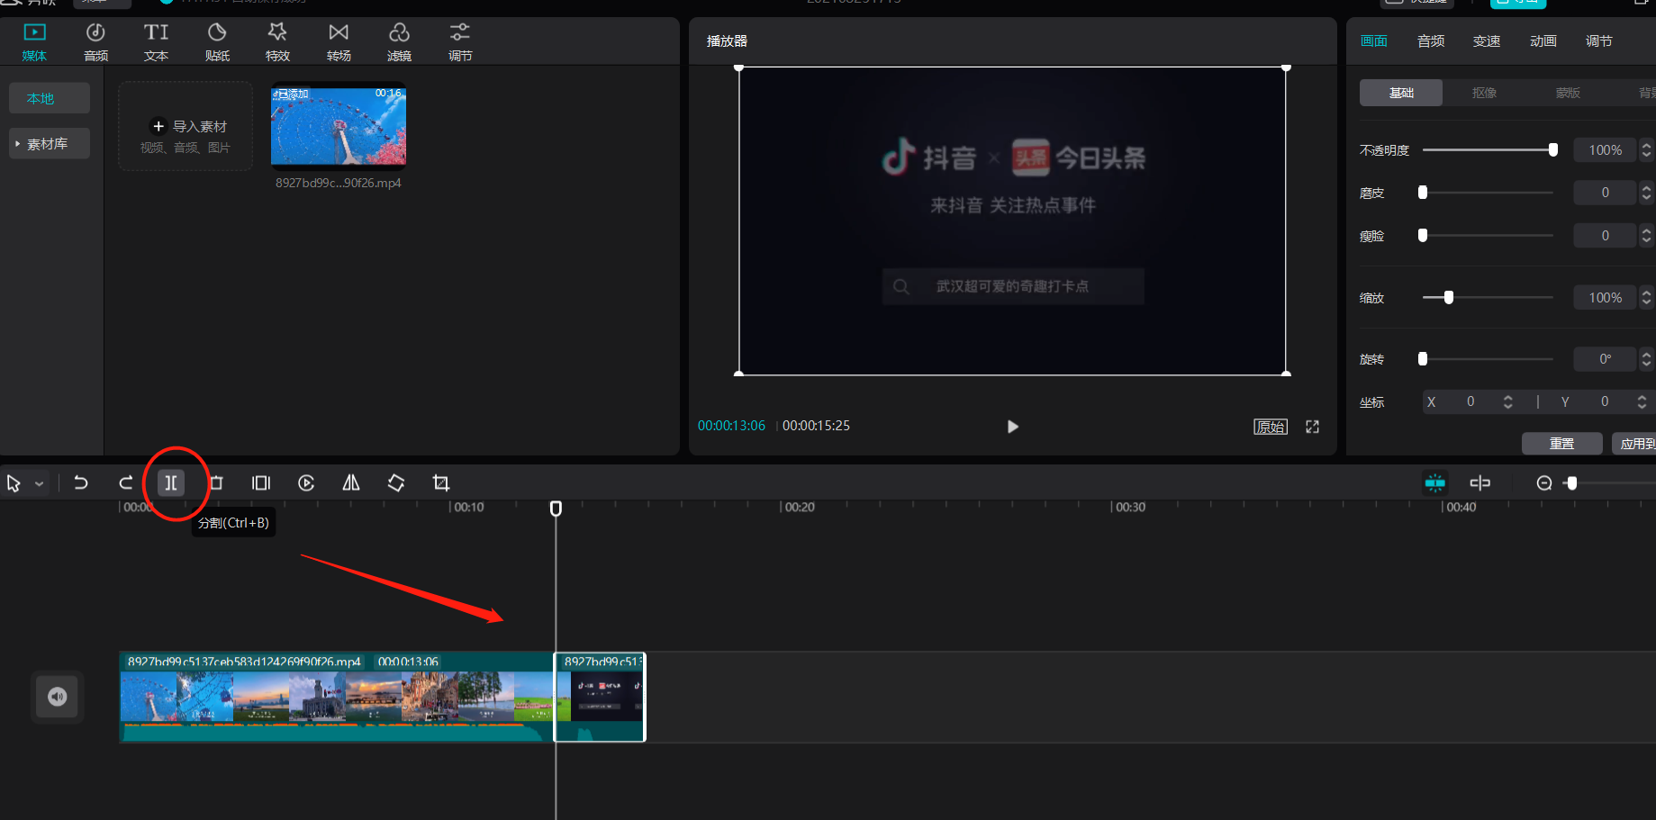Open the 转场 transitions tab

point(339,42)
